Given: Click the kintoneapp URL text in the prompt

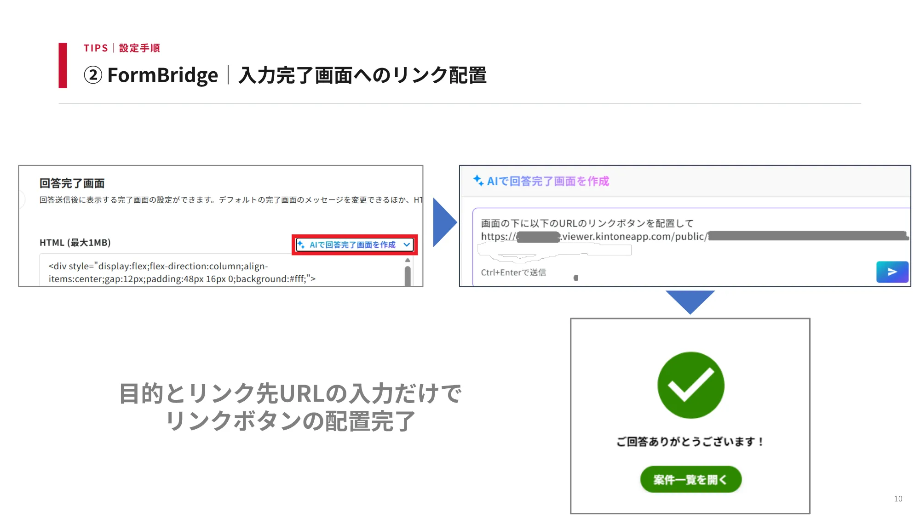Looking at the screenshot, I should [x=695, y=237].
